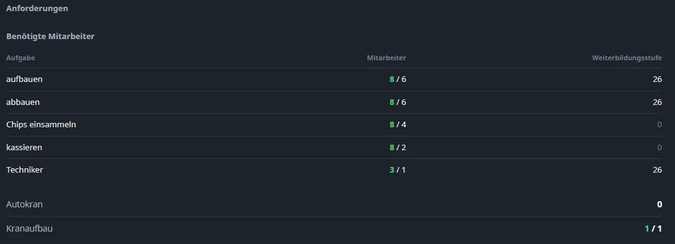
Task: Select the Chips einsammeln task row
Action: pos(334,125)
